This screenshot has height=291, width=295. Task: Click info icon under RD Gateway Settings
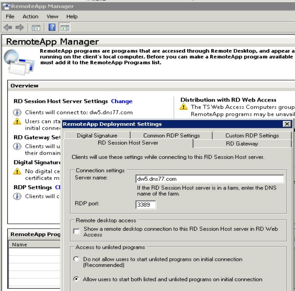[x=17, y=146]
